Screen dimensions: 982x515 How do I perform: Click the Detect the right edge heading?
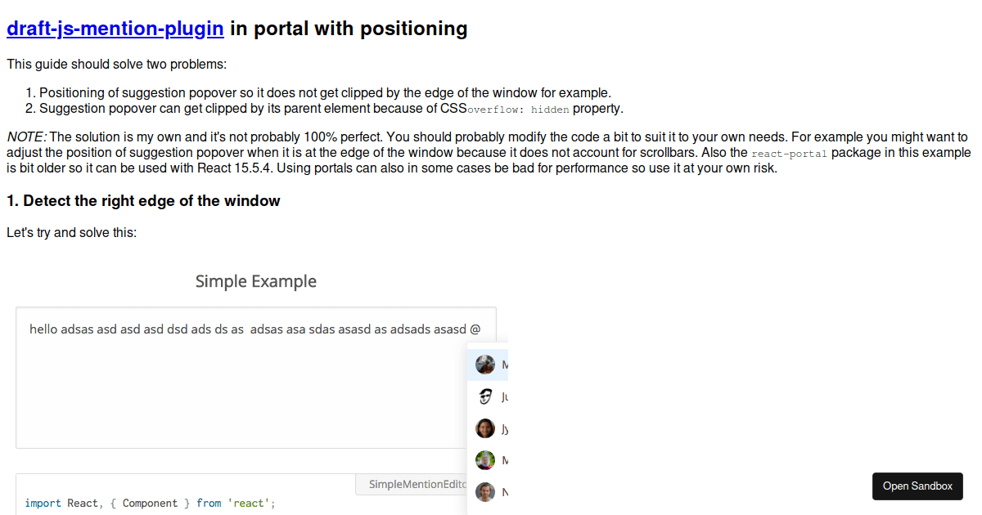pos(143,201)
